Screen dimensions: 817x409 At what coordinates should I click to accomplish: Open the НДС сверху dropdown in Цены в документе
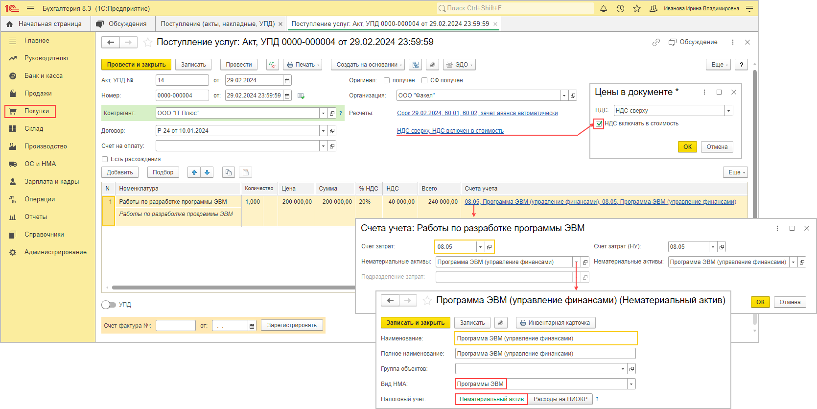click(x=728, y=111)
